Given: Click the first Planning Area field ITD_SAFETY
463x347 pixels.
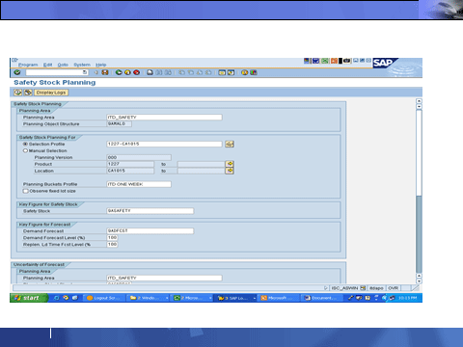Looking at the screenshot, I should pyautogui.click(x=164, y=118).
